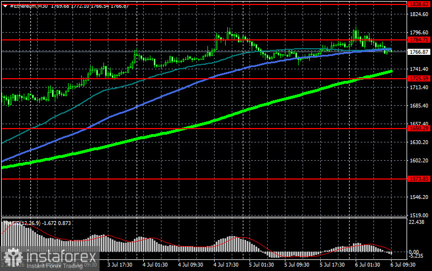Screen dimensions: 432x271
Task: Select the 1573.83 red price level label
Action: (x=419, y=179)
